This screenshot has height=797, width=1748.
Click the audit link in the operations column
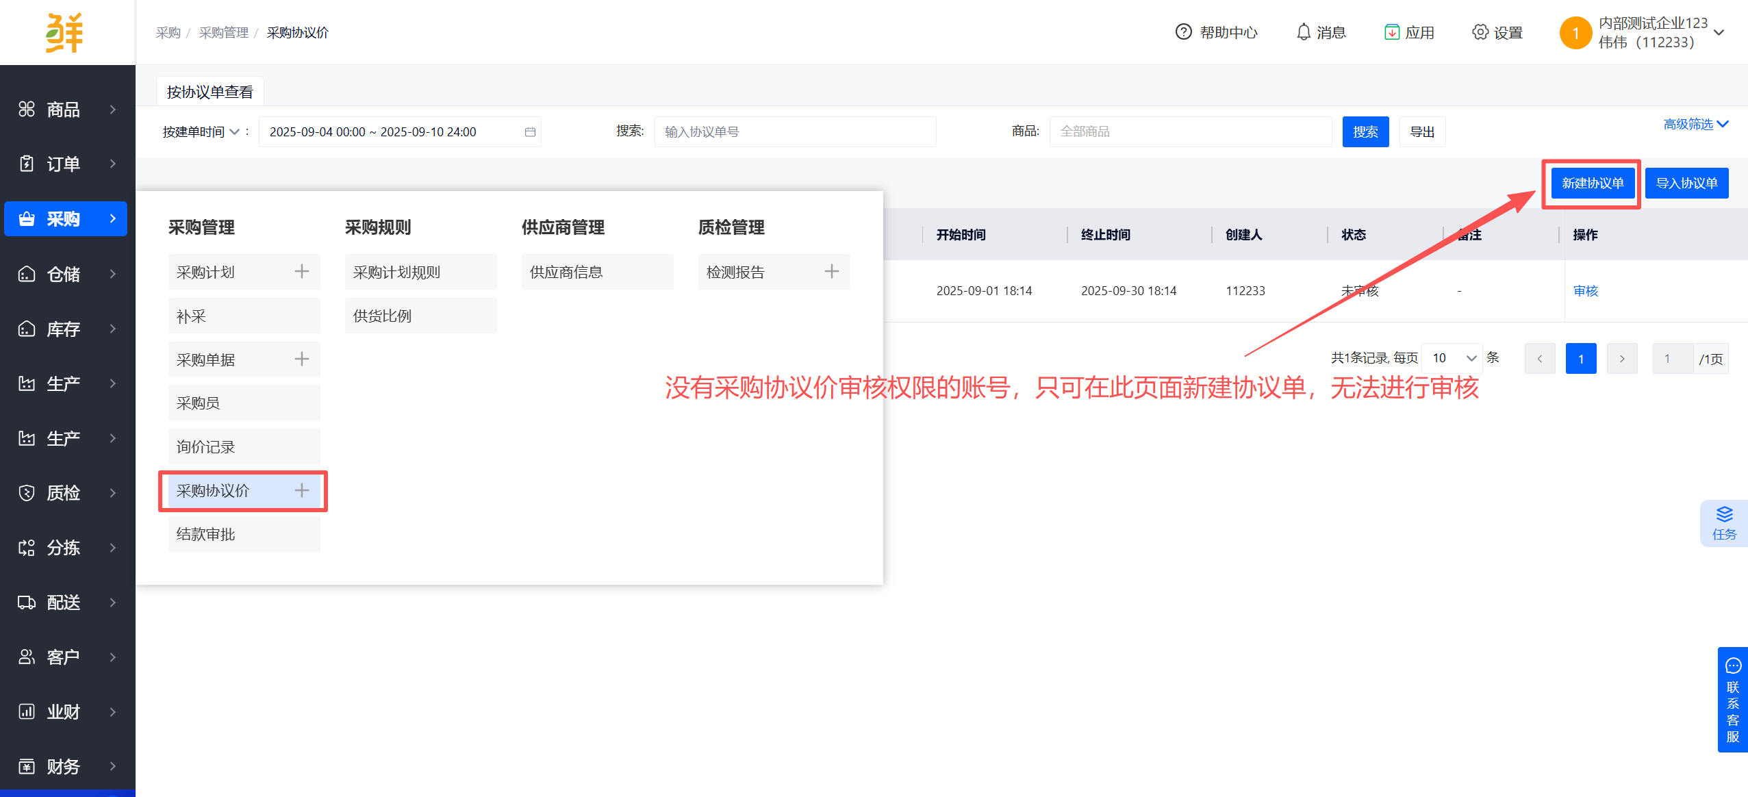pos(1585,290)
